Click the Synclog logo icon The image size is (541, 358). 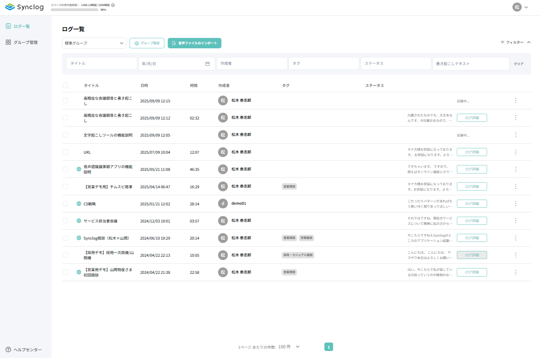10,7
